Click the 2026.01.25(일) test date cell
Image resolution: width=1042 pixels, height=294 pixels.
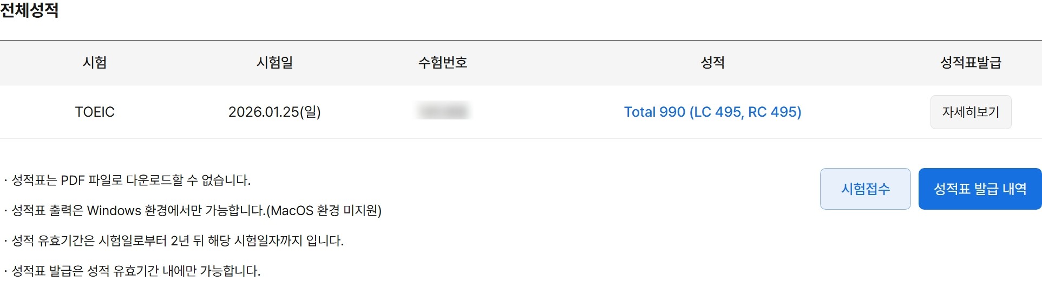click(274, 112)
